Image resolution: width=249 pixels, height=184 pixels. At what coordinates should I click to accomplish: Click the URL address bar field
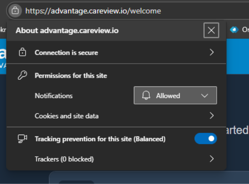(112, 11)
